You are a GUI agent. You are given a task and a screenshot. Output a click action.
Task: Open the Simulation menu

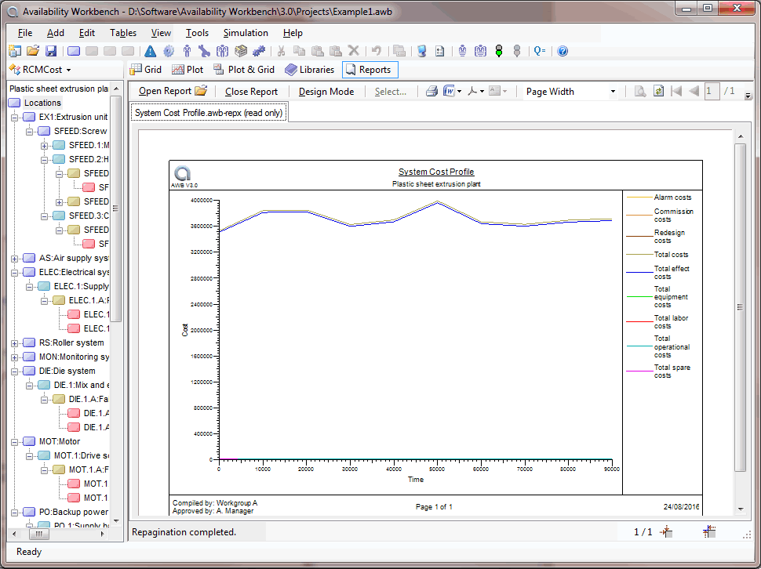(246, 33)
